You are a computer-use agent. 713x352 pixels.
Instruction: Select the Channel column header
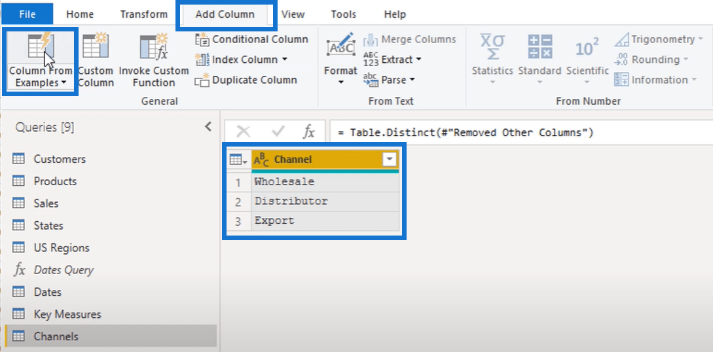(x=325, y=160)
